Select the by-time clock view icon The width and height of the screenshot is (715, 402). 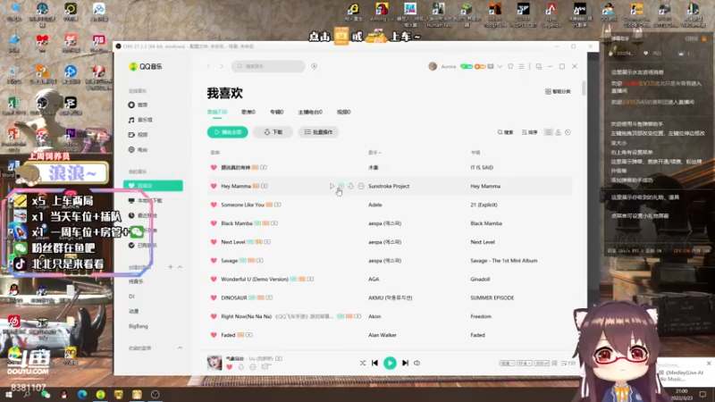pyautogui.click(x=568, y=132)
